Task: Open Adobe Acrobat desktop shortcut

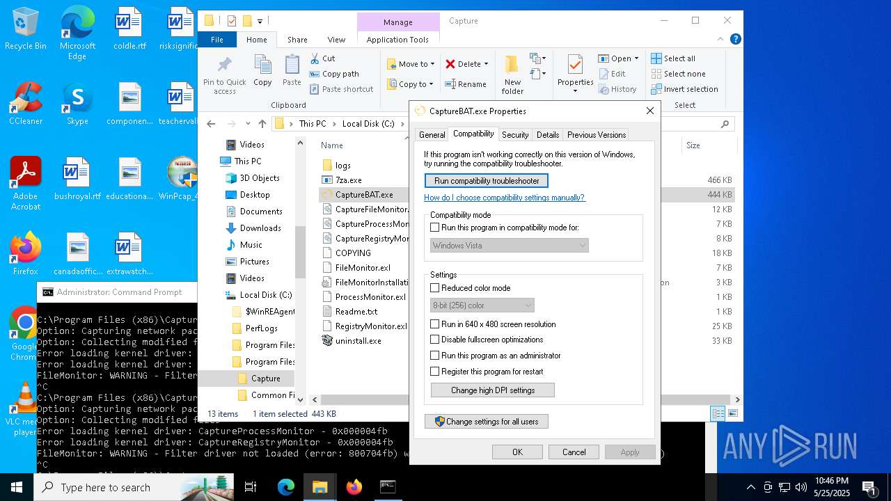Action: (x=26, y=183)
